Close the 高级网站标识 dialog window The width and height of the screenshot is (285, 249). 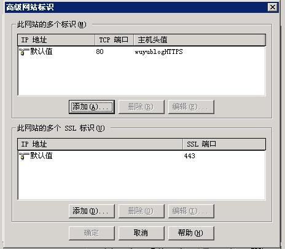click(x=273, y=7)
